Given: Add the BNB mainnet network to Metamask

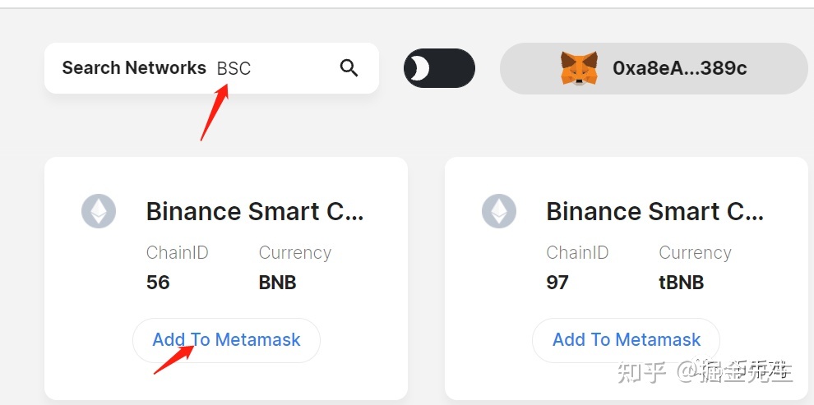Looking at the screenshot, I should click(x=226, y=340).
